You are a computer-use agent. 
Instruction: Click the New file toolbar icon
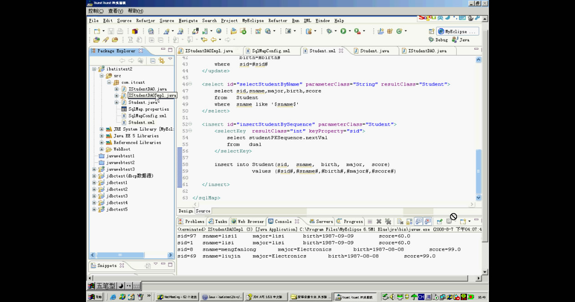(97, 31)
